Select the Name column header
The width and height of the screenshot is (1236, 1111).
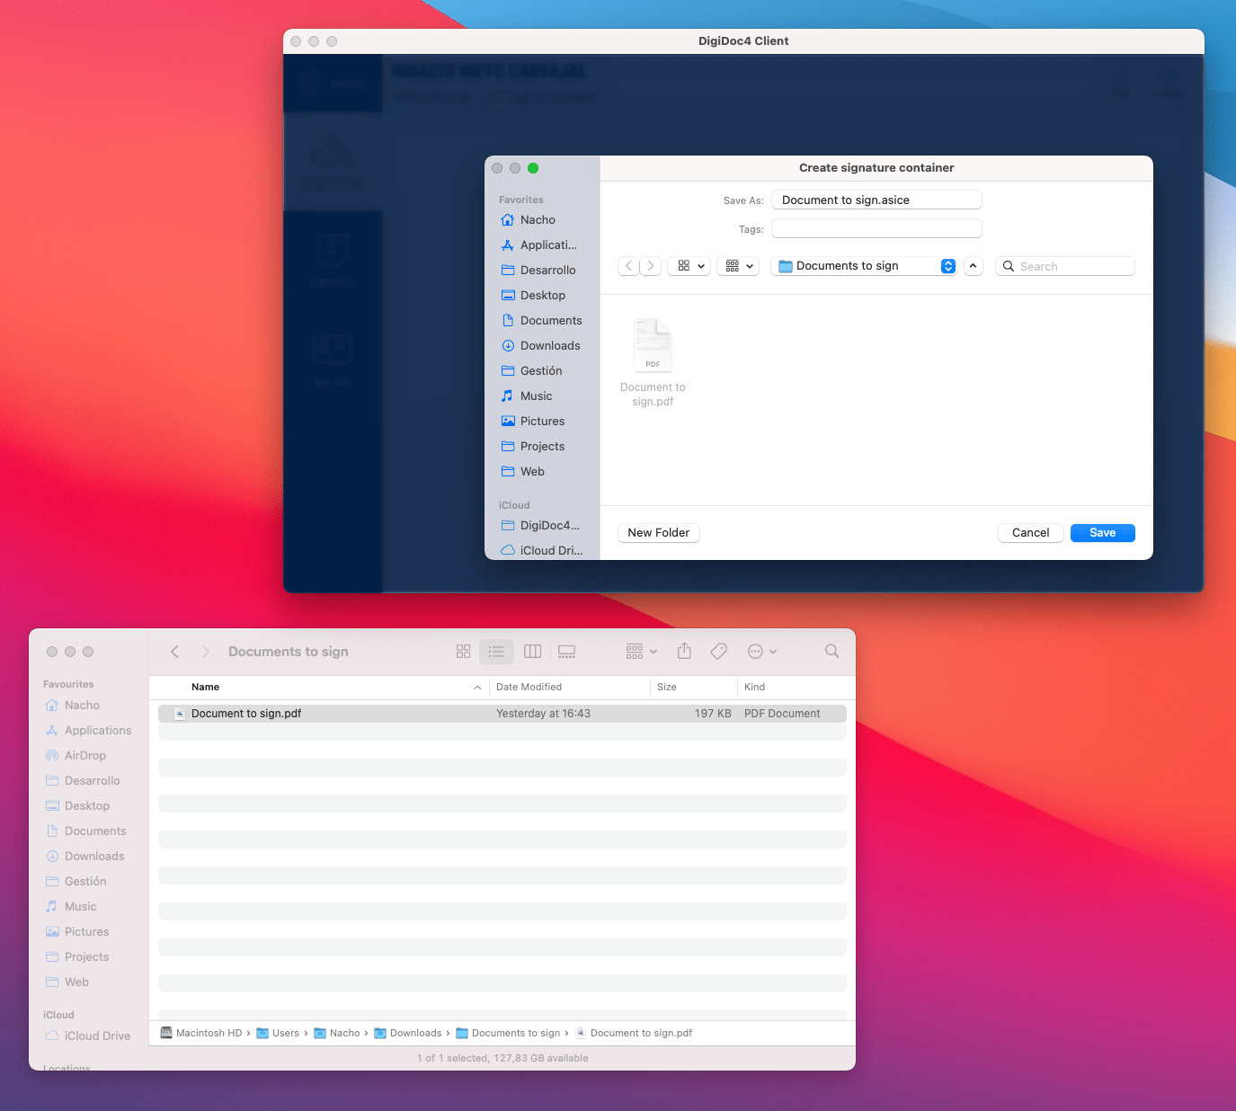(x=205, y=687)
